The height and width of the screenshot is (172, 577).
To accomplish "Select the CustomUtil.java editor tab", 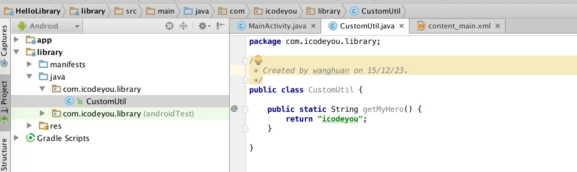I will coord(365,26).
